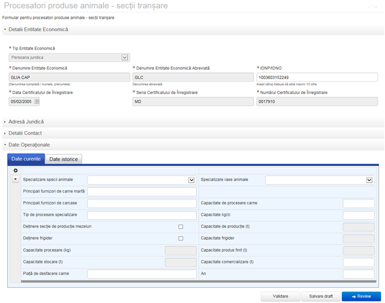
Task: Click the blue Review button
Action: [x=361, y=296]
